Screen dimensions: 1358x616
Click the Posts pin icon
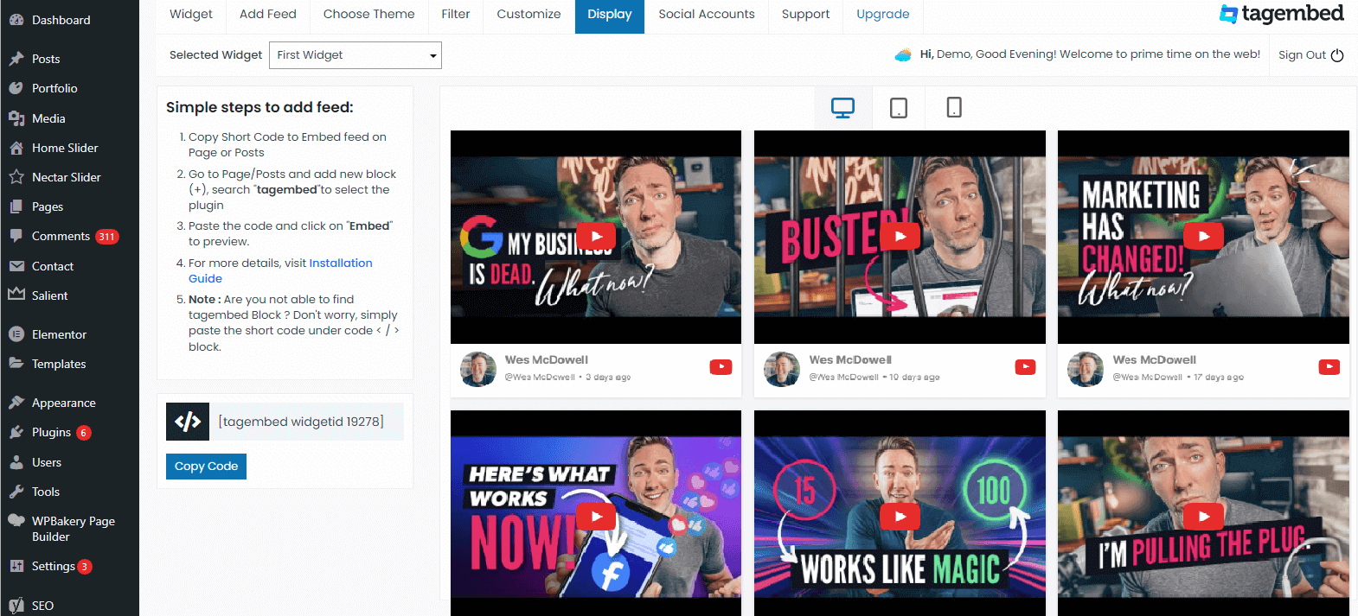(16, 59)
